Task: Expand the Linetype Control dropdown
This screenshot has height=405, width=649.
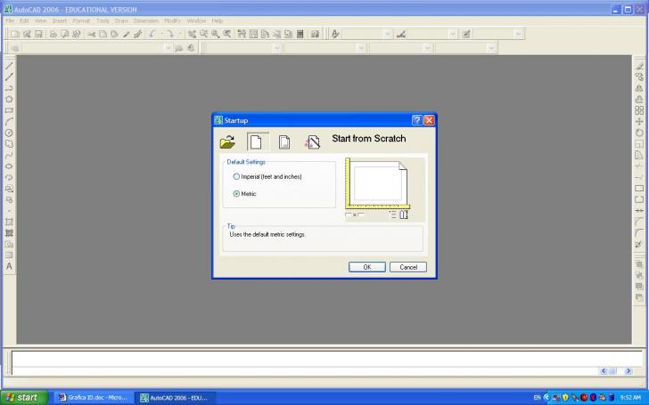Action: coord(360,48)
